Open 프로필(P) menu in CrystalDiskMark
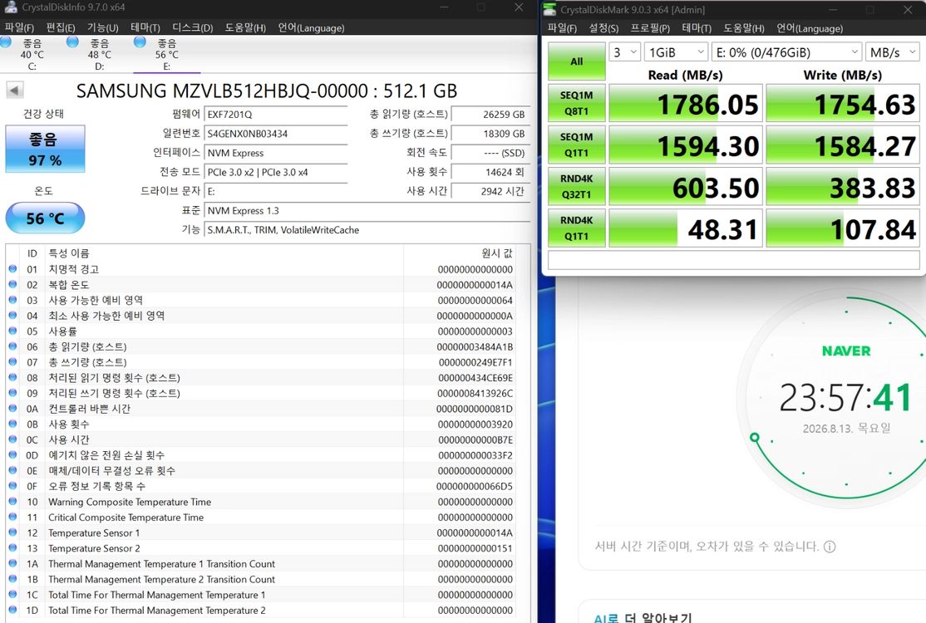Image resolution: width=926 pixels, height=623 pixels. (x=650, y=28)
